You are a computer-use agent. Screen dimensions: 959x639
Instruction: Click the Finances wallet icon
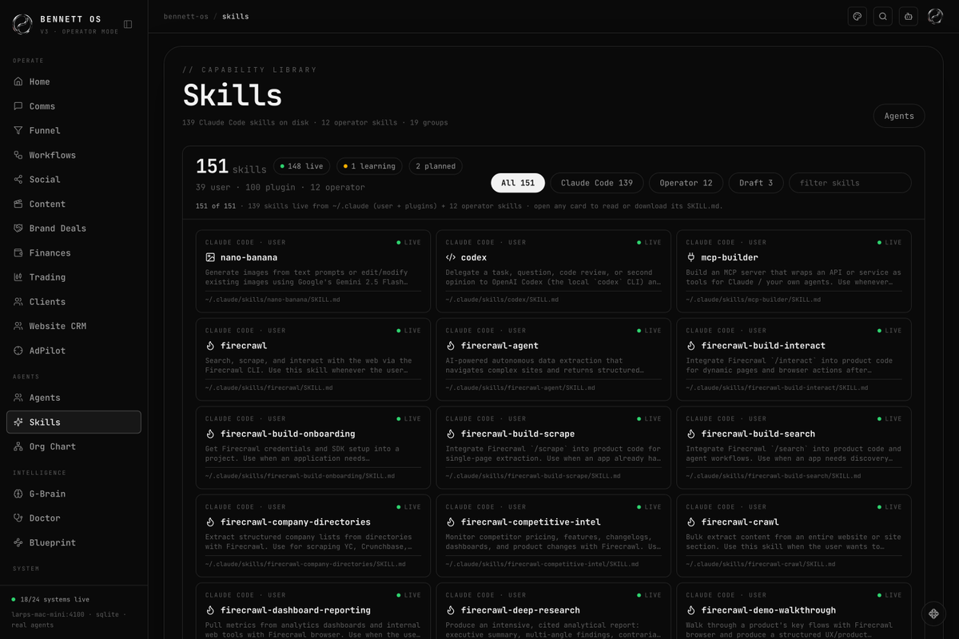tap(18, 252)
